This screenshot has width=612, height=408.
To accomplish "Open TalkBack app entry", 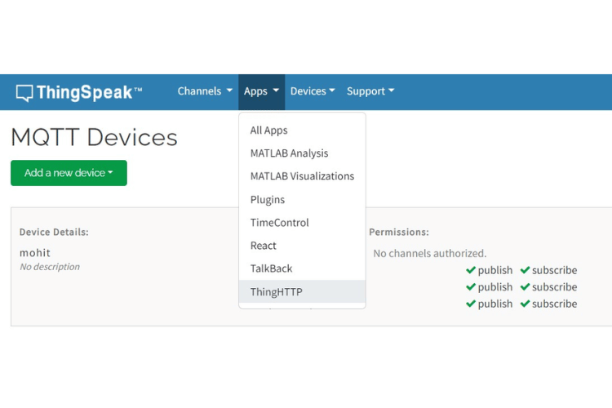I will tap(302, 268).
